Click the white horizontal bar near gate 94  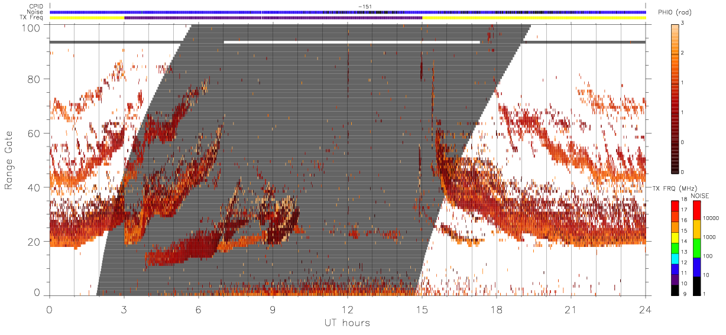click(x=352, y=42)
